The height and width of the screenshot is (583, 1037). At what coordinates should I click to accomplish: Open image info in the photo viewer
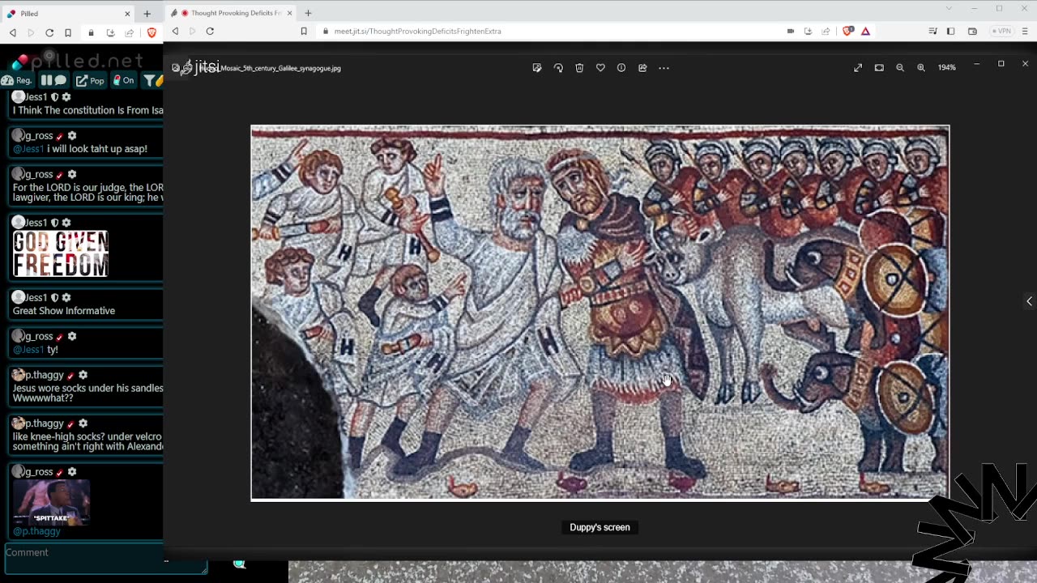pyautogui.click(x=621, y=68)
